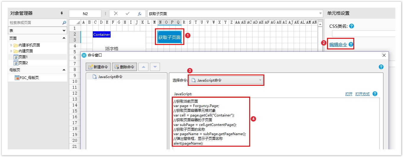This screenshot has width=403, height=157.
Task: Click the pin icon in Object Manager
Action: point(62,13)
